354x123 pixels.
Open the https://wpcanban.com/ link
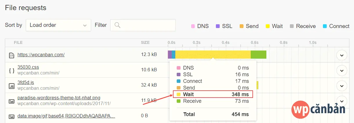coord(41,55)
